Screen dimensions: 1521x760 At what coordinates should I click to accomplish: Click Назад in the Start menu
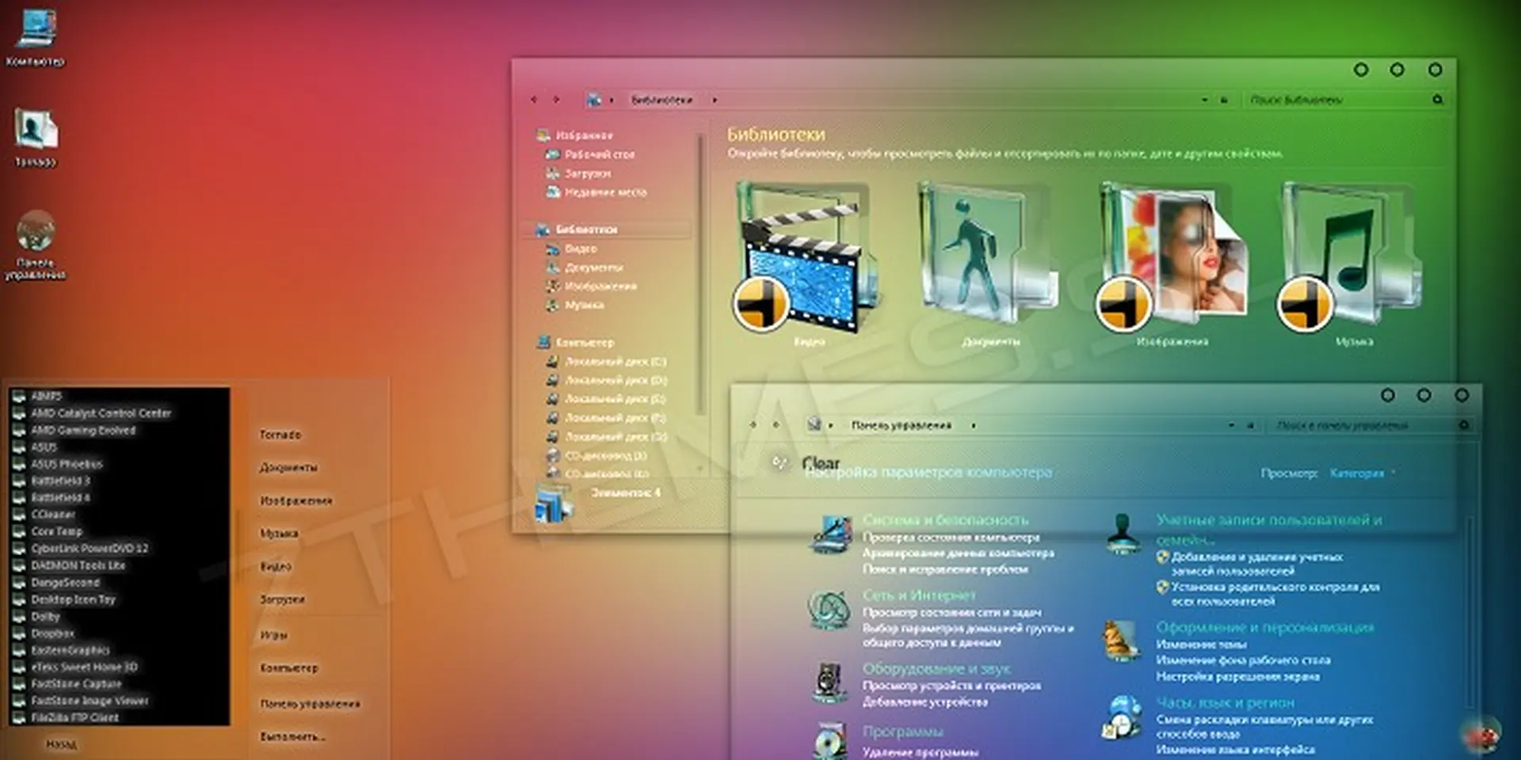pyautogui.click(x=61, y=745)
